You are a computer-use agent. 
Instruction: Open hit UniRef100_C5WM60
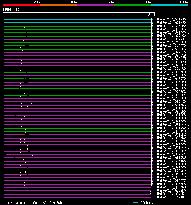point(171,26)
